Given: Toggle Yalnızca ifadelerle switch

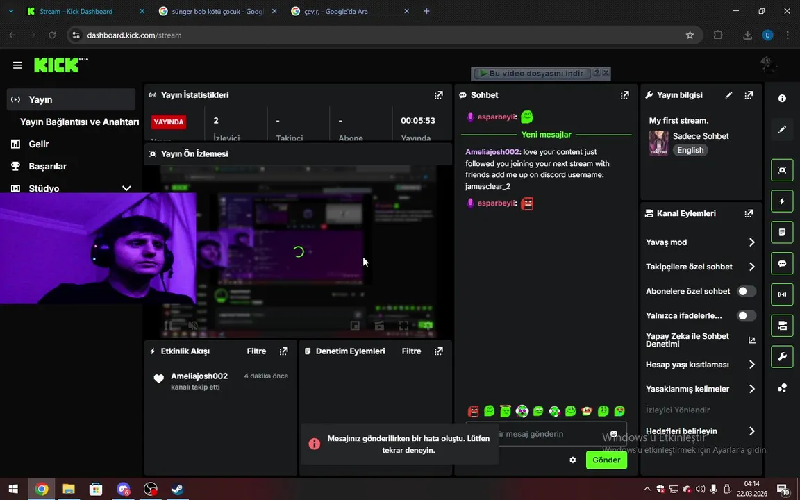Looking at the screenshot, I should 747,316.
